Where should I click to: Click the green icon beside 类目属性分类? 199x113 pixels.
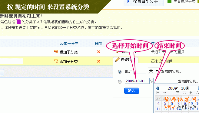point(169,2)
